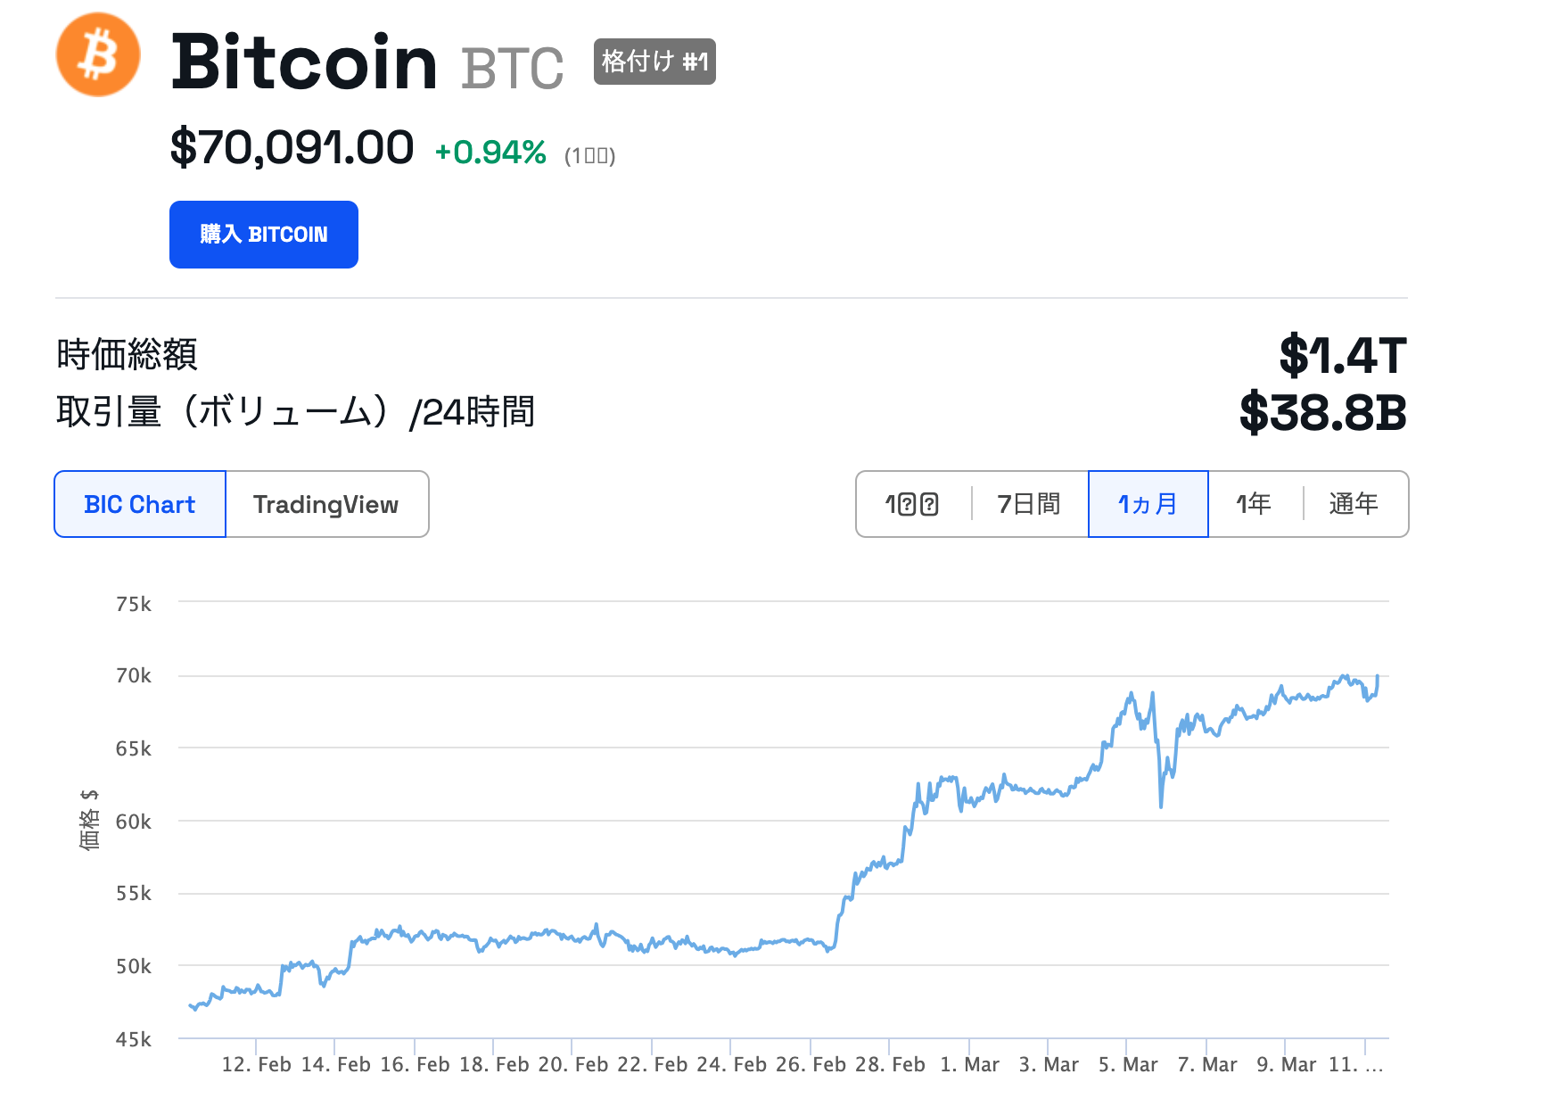The height and width of the screenshot is (1099, 1564).
Task: Click the 購入 BITCOIN button
Action: (264, 235)
